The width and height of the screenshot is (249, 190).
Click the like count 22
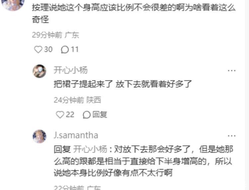(x=70, y=114)
